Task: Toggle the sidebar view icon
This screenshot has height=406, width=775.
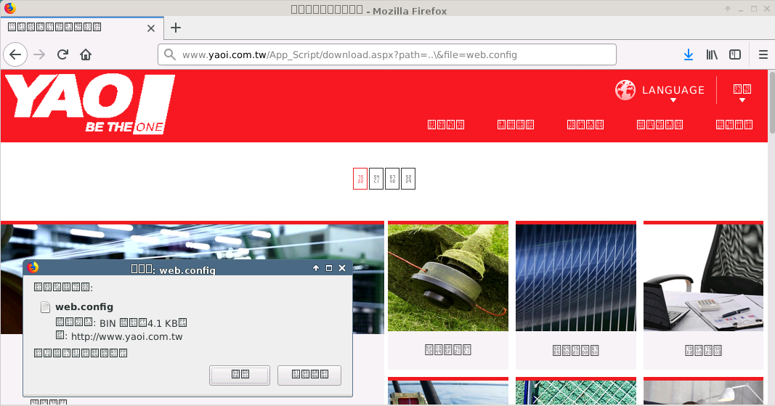Action: click(x=735, y=54)
